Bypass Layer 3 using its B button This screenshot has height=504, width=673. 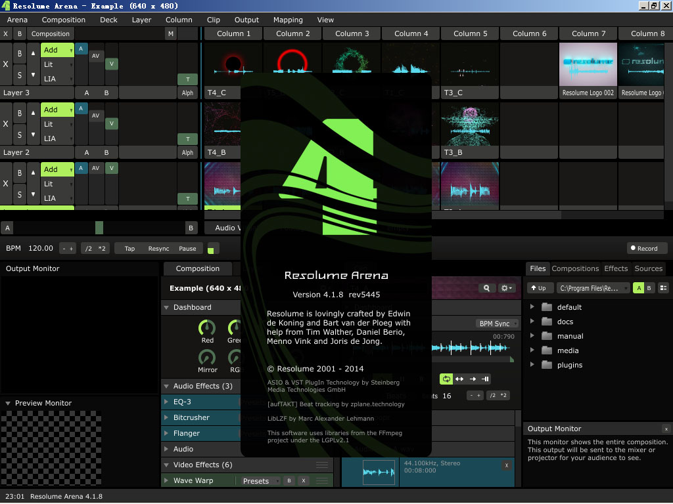tap(19, 54)
